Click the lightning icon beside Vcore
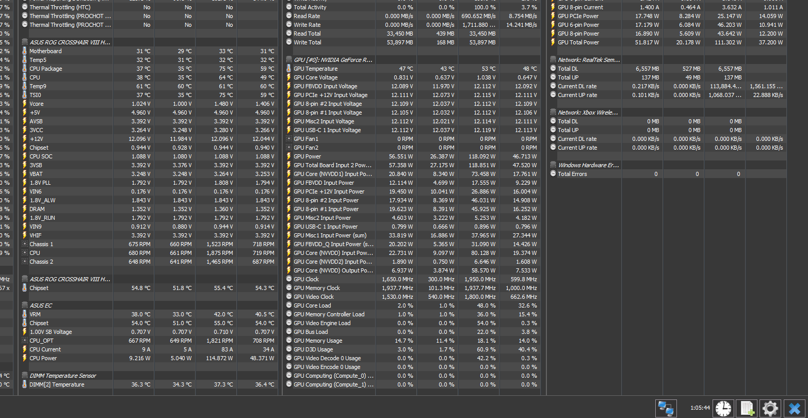This screenshot has width=808, height=418. (x=25, y=104)
